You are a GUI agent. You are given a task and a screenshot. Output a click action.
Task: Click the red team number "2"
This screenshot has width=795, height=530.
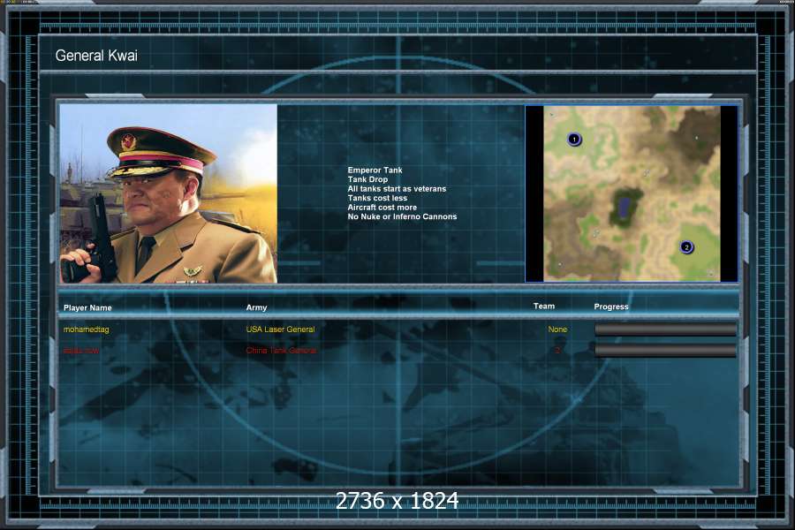click(x=557, y=351)
